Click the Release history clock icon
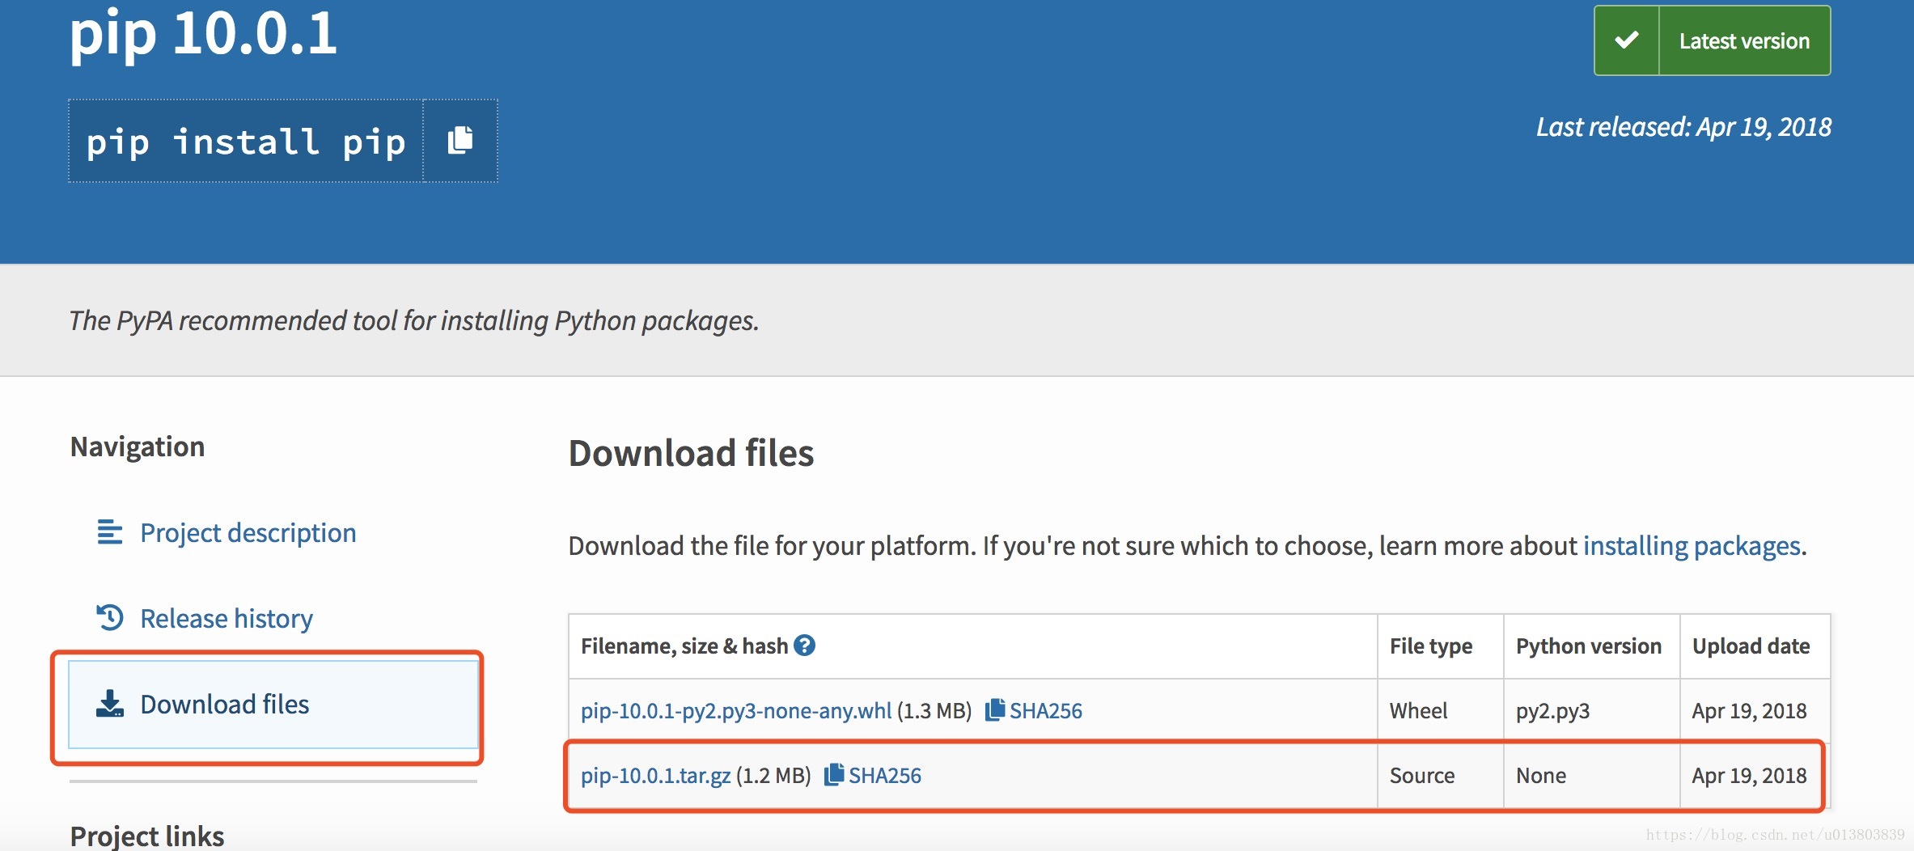This screenshot has height=851, width=1914. coord(110,618)
